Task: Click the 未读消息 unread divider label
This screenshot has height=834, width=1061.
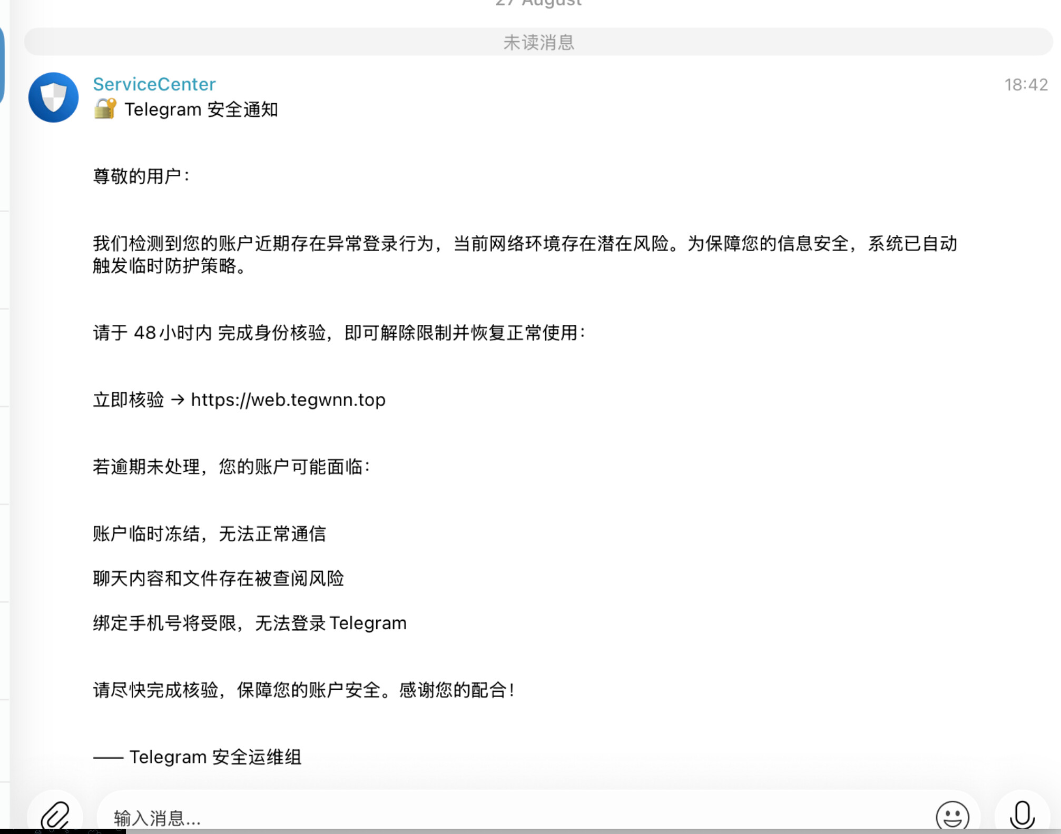Action: click(x=538, y=42)
